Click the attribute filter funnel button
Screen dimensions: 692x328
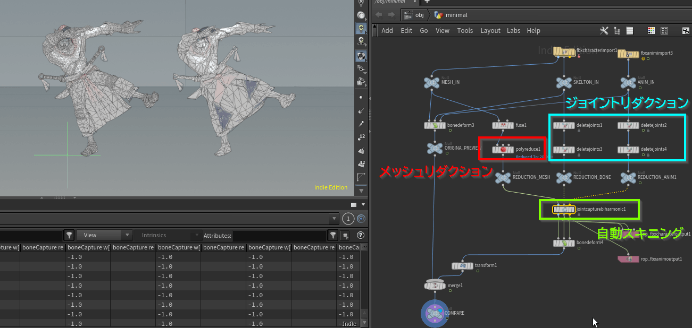(333, 235)
